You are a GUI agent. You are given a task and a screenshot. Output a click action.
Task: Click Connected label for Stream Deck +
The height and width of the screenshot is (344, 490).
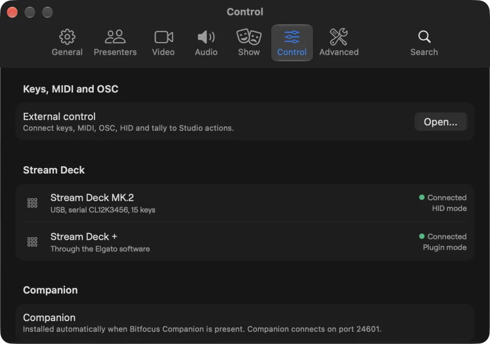tap(447, 236)
